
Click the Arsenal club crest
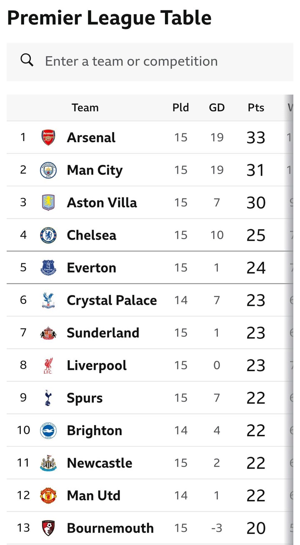[x=48, y=137]
